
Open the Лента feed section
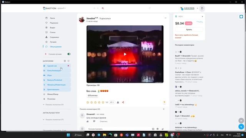pos(52,18)
